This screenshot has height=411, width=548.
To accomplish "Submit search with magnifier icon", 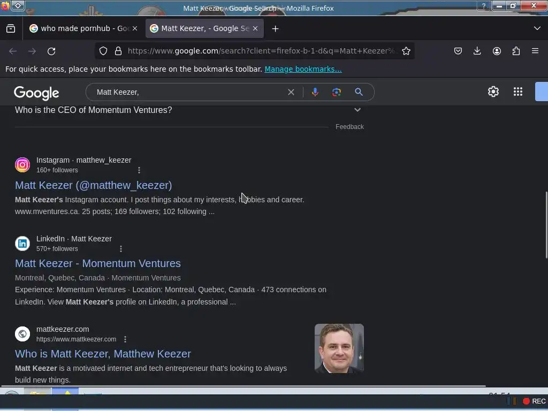I will pyautogui.click(x=359, y=92).
